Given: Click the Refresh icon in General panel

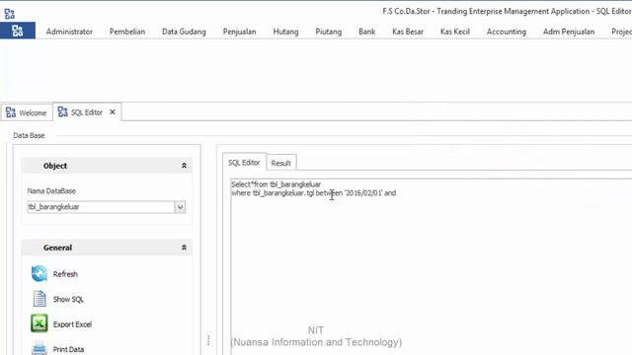Looking at the screenshot, I should pyautogui.click(x=39, y=274).
